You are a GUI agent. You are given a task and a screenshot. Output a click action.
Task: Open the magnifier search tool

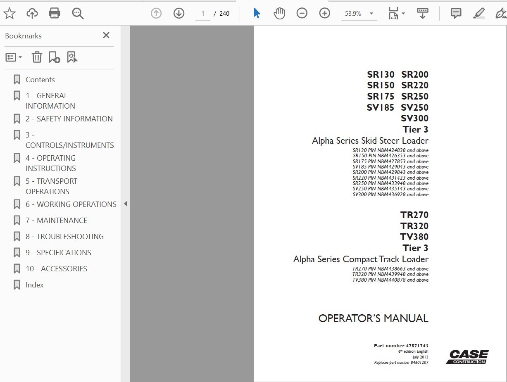(x=78, y=14)
